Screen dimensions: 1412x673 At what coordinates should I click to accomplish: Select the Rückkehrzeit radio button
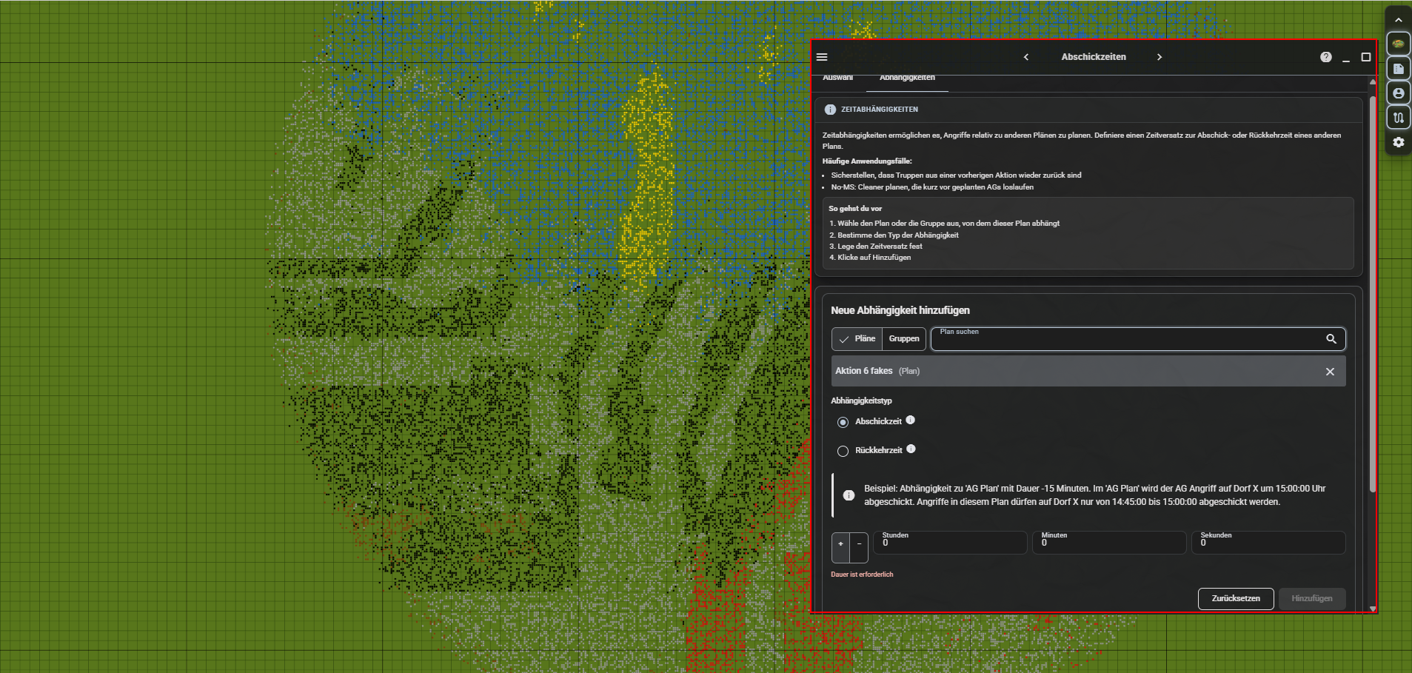(843, 451)
